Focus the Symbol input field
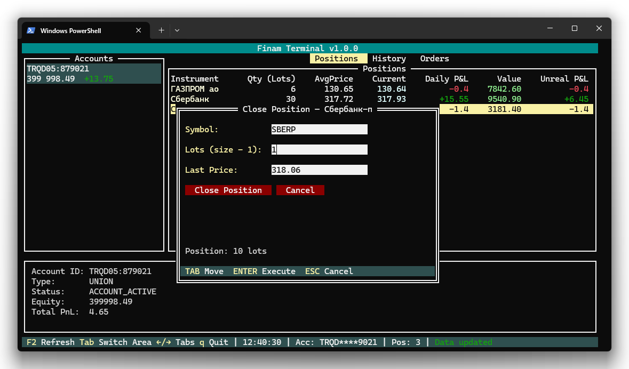The image size is (629, 369). pyautogui.click(x=319, y=130)
